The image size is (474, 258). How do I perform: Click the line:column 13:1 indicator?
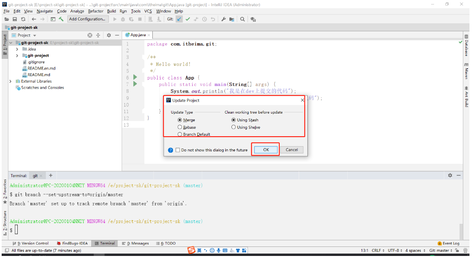tap(364, 251)
